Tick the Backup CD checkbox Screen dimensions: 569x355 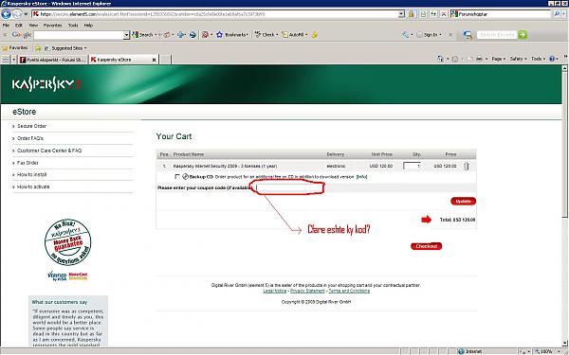coord(177,177)
